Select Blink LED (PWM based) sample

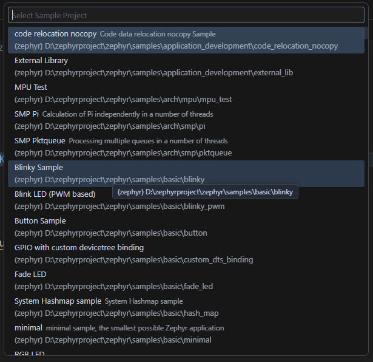[x=186, y=200]
